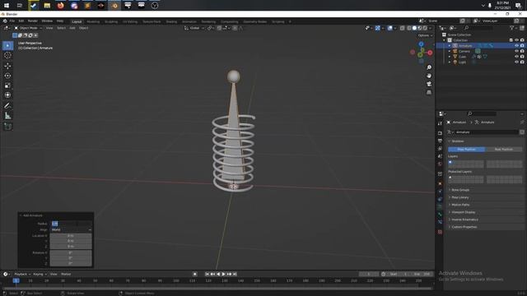
Task: Toggle visibility eye for Collection
Action: click(516, 40)
